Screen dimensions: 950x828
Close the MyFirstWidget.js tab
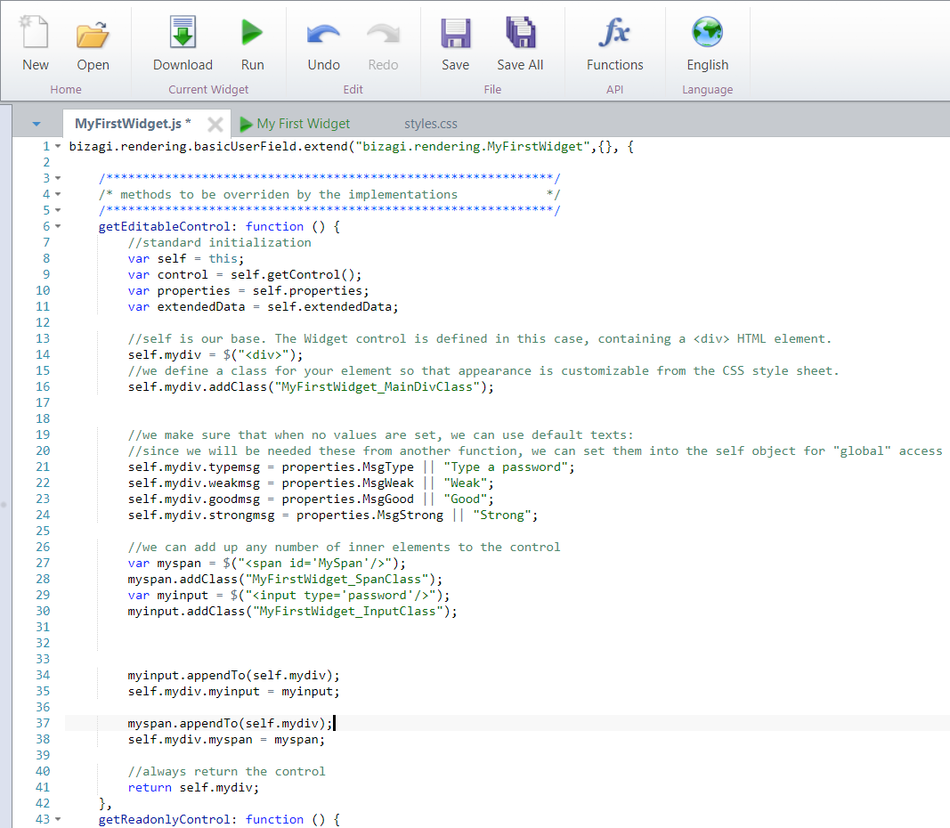click(215, 124)
